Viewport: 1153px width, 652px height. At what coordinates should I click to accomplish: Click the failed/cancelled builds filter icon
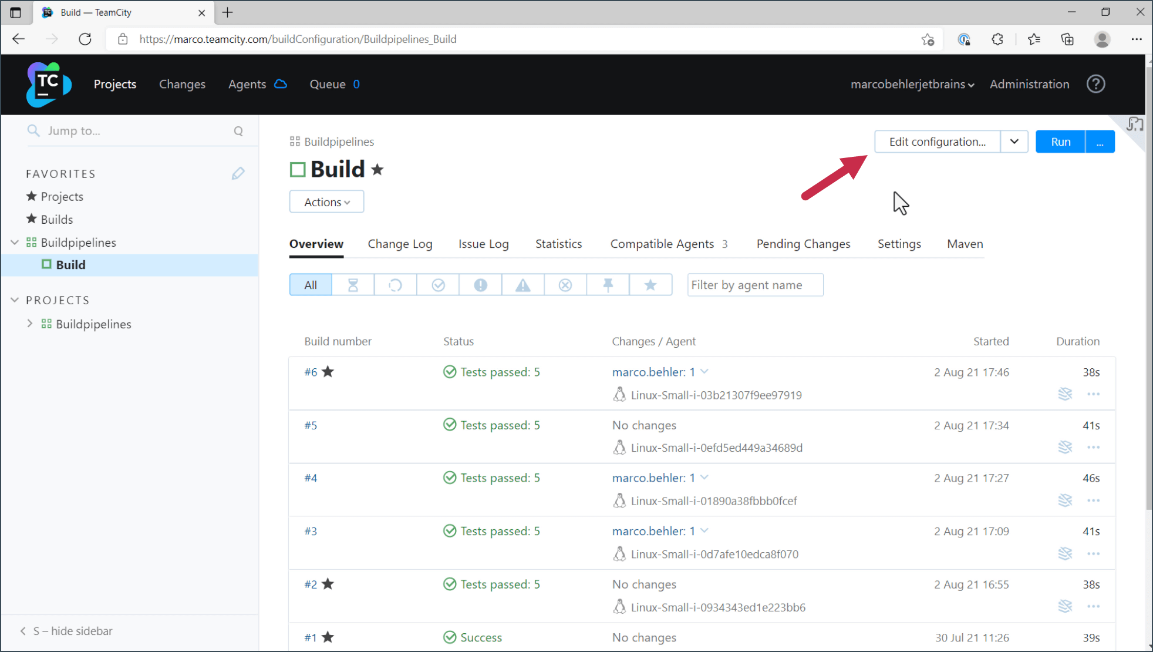coord(565,285)
